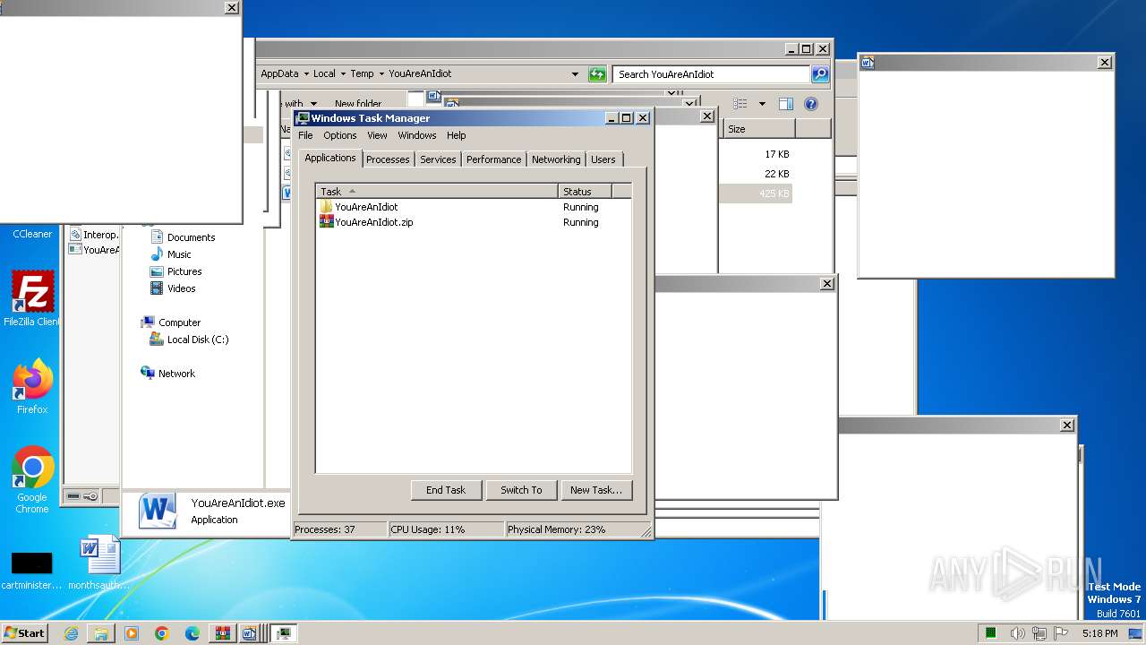Open the FileZilla Client desktop shortcut
Screen dimensions: 1146x645
click(31, 299)
